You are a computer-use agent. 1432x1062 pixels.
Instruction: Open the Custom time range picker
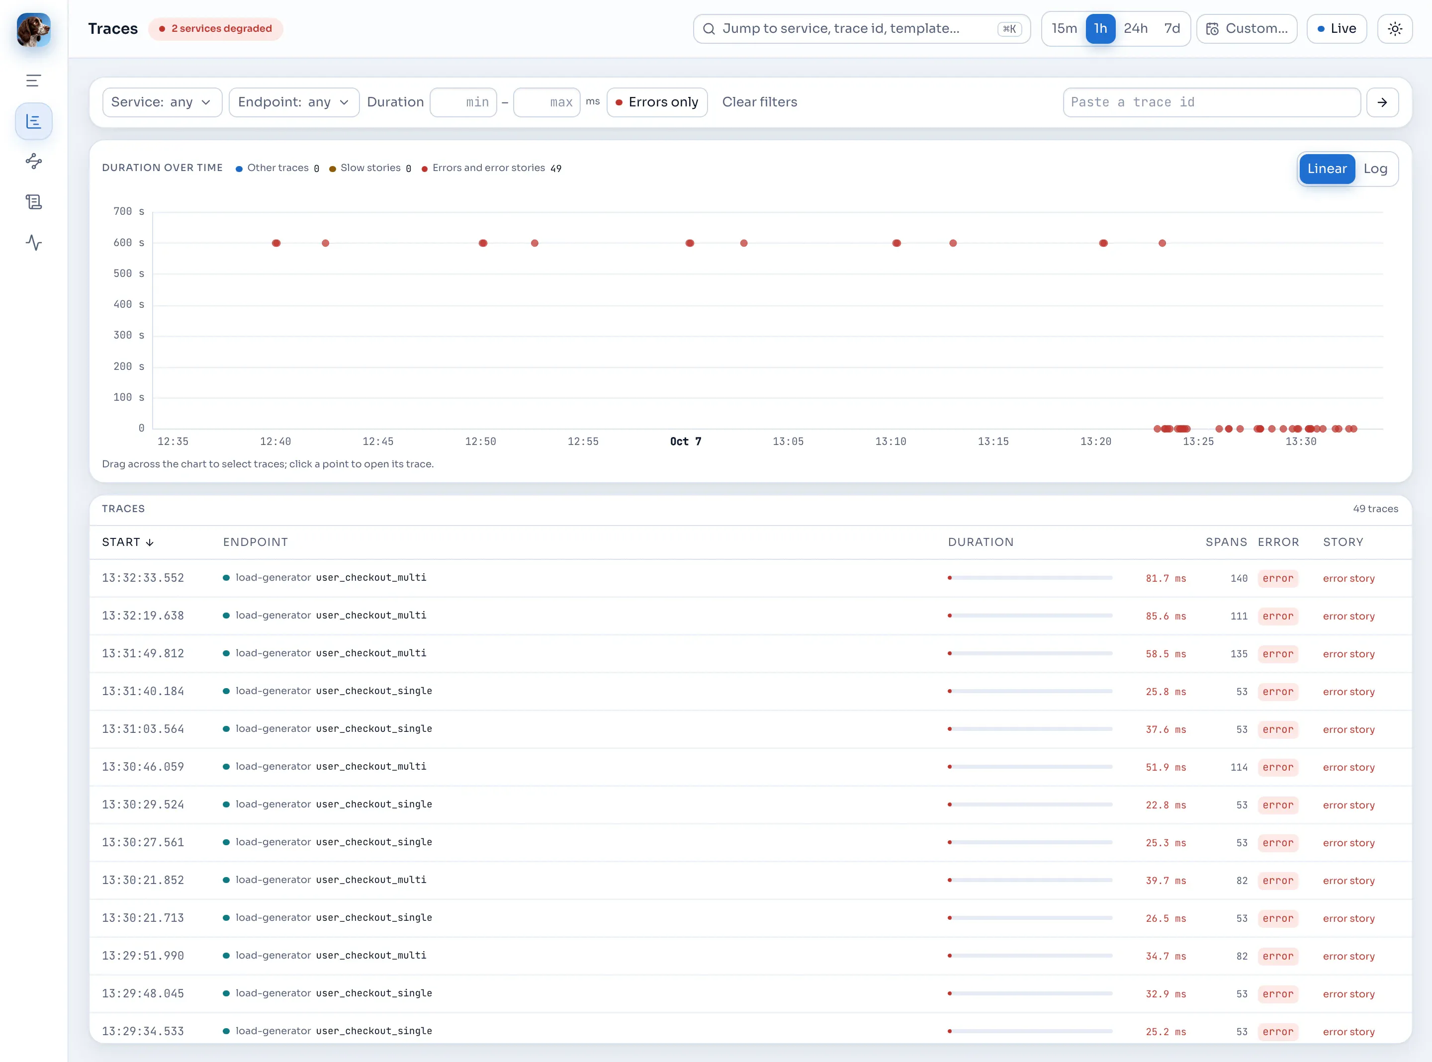point(1247,29)
